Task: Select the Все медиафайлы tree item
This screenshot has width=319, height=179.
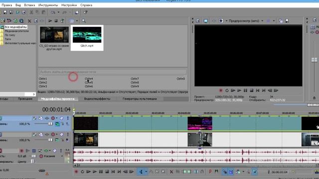Action: click(15, 27)
